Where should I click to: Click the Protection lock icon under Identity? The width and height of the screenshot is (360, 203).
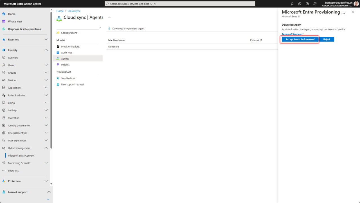(x=4, y=118)
